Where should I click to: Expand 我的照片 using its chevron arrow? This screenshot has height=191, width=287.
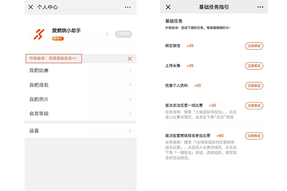tap(130, 99)
